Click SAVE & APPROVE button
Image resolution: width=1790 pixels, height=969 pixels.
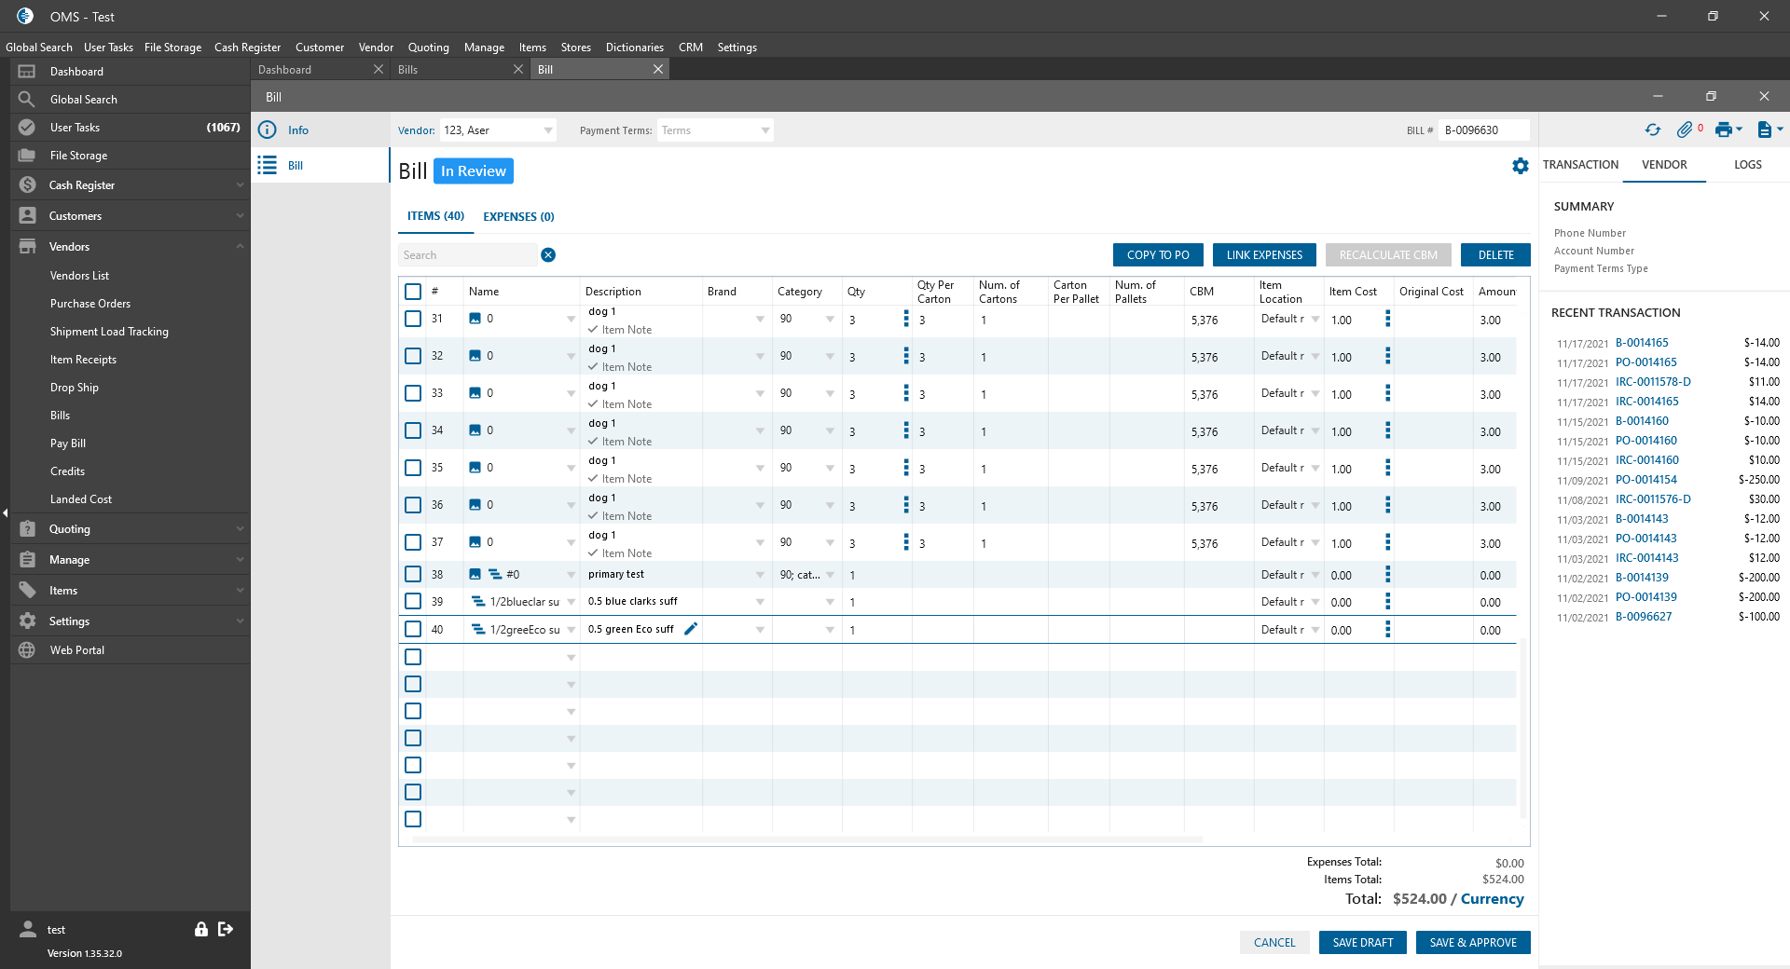pos(1472,943)
